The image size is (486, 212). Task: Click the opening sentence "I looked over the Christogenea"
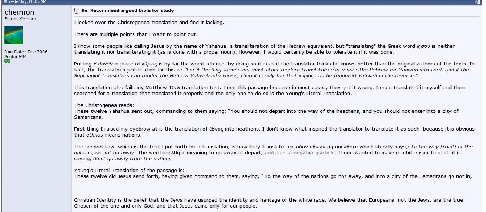pos(149,23)
